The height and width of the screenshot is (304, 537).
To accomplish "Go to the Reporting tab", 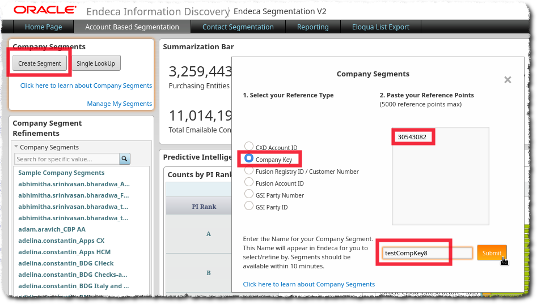I will 312,27.
